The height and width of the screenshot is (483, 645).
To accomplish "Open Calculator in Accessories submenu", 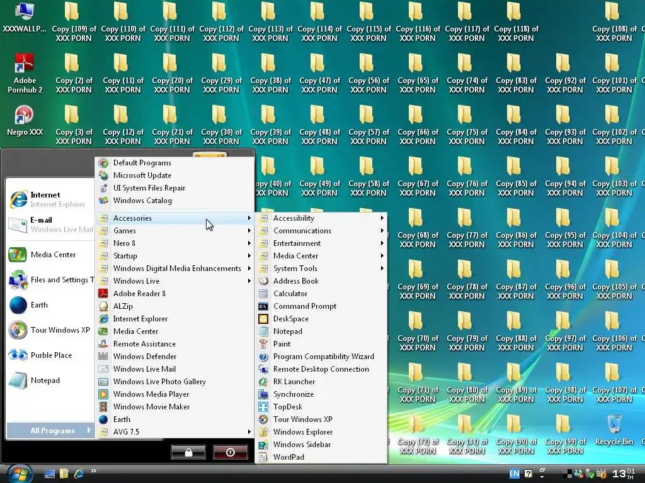I will tap(321, 294).
